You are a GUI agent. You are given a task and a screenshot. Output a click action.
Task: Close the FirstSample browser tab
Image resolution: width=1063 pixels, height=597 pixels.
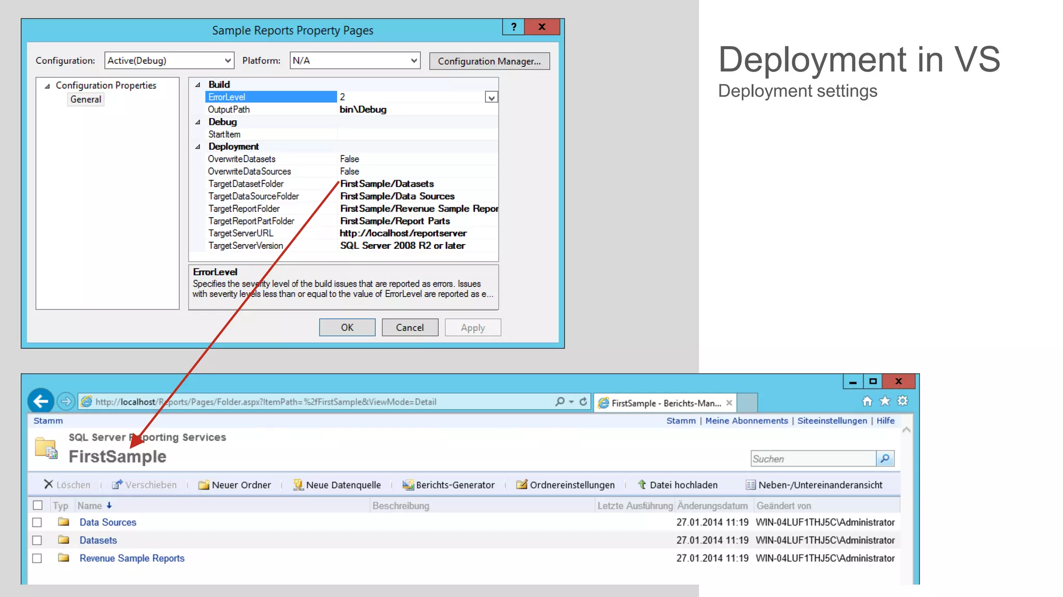[729, 403]
